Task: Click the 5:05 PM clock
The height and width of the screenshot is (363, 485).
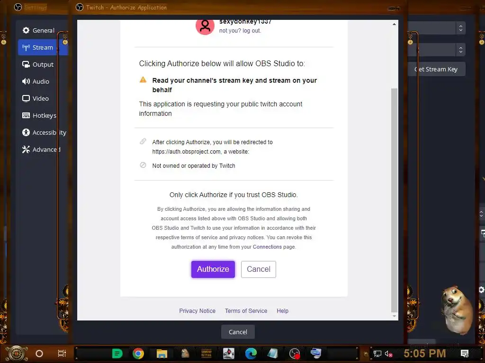Action: click(425, 353)
